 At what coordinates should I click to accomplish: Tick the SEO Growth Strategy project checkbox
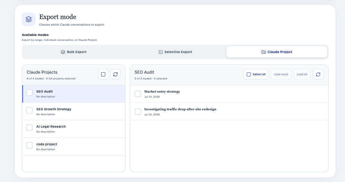[29, 110]
